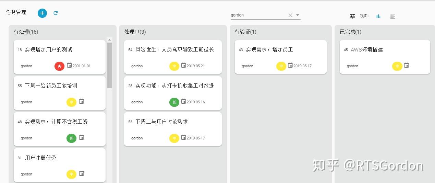The height and width of the screenshot is (183, 435).
Task: Click assignee gordon on task 43
Action: click(247, 66)
